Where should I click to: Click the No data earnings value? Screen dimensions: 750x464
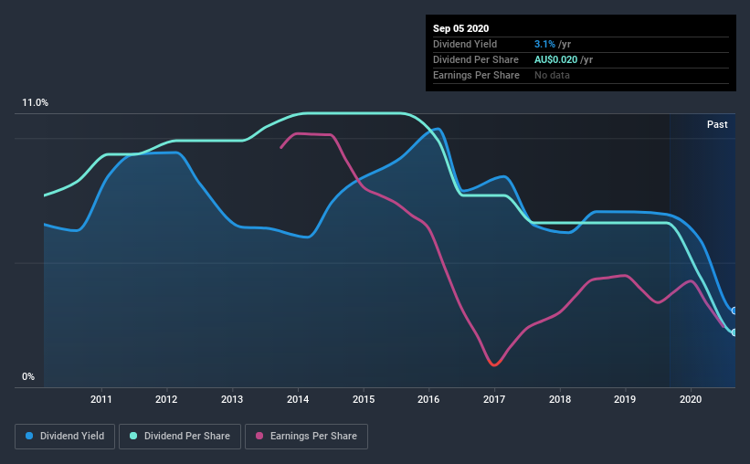coord(552,75)
